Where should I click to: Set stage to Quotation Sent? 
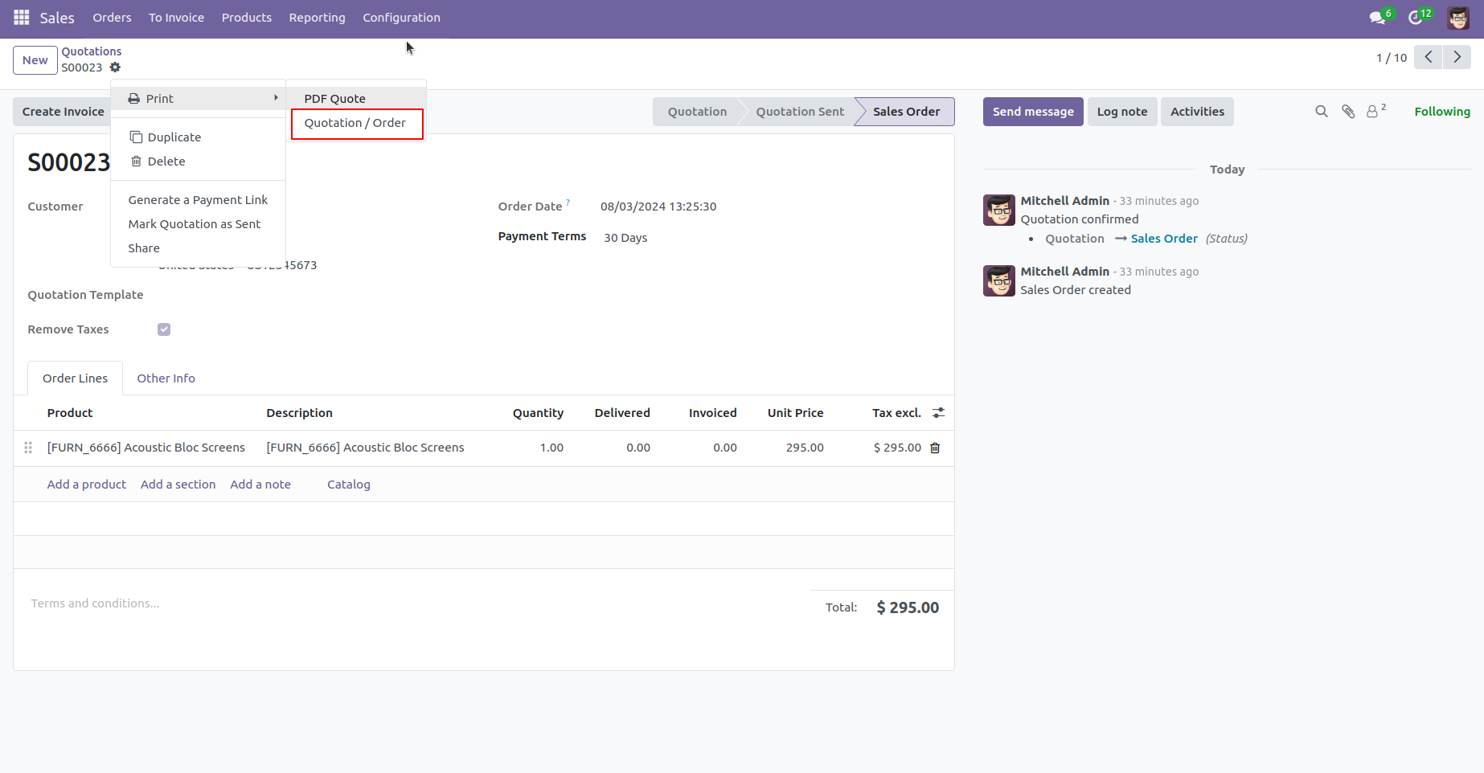[x=799, y=111]
